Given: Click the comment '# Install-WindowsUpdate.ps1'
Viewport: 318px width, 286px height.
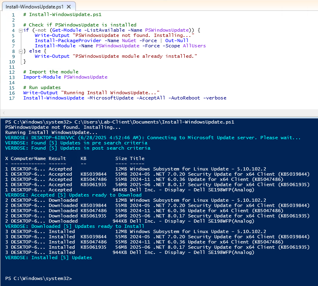Looking at the screenshot, I should coord(62,14).
